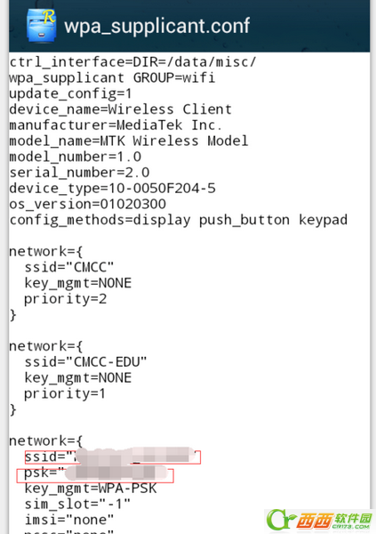The width and height of the screenshot is (376, 534).
Task: Click the blurred psk password field
Action: point(95,475)
